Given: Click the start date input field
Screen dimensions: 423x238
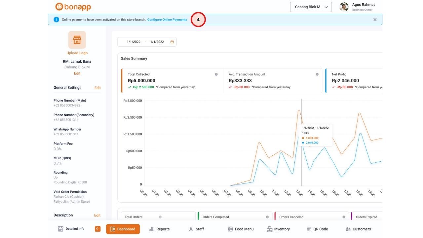Looking at the screenshot, I should tap(134, 42).
